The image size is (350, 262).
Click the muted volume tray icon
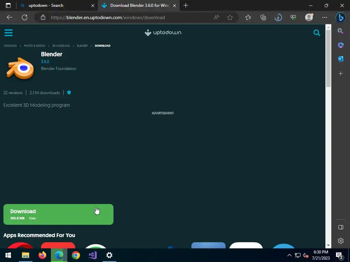tap(306, 255)
